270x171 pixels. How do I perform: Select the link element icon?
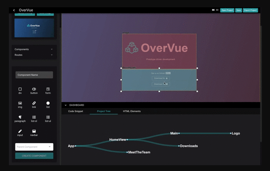click(x=34, y=103)
